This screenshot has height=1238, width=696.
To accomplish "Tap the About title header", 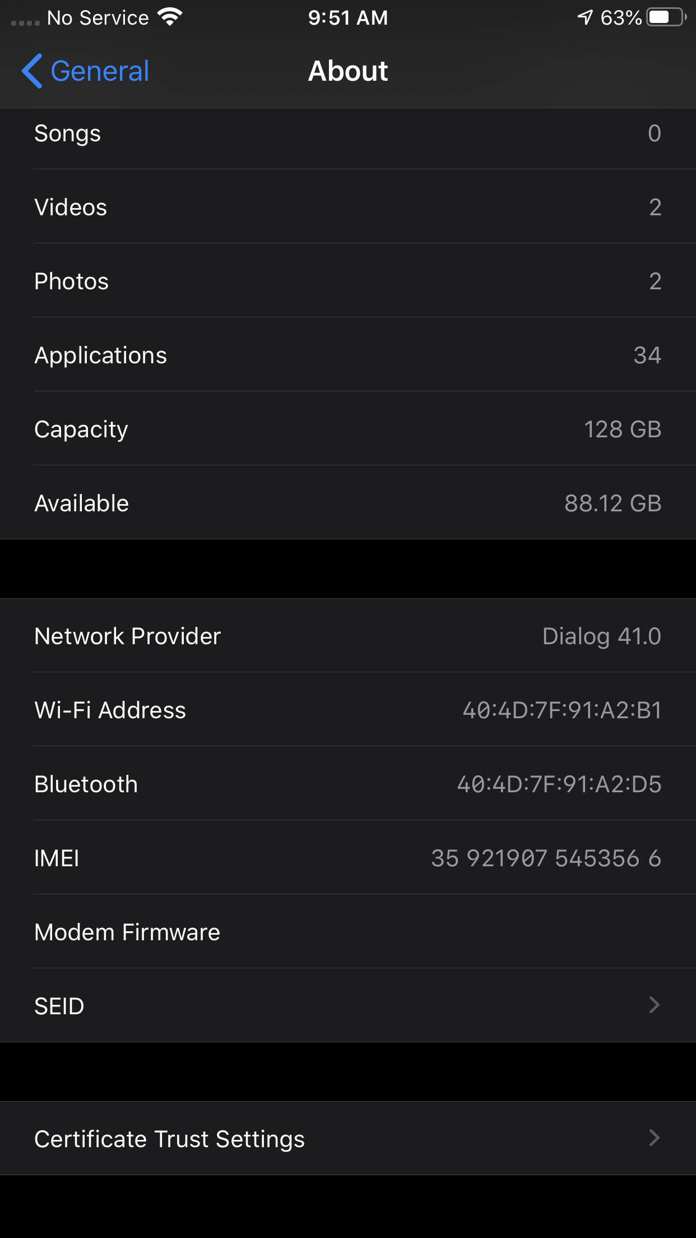I will (348, 71).
